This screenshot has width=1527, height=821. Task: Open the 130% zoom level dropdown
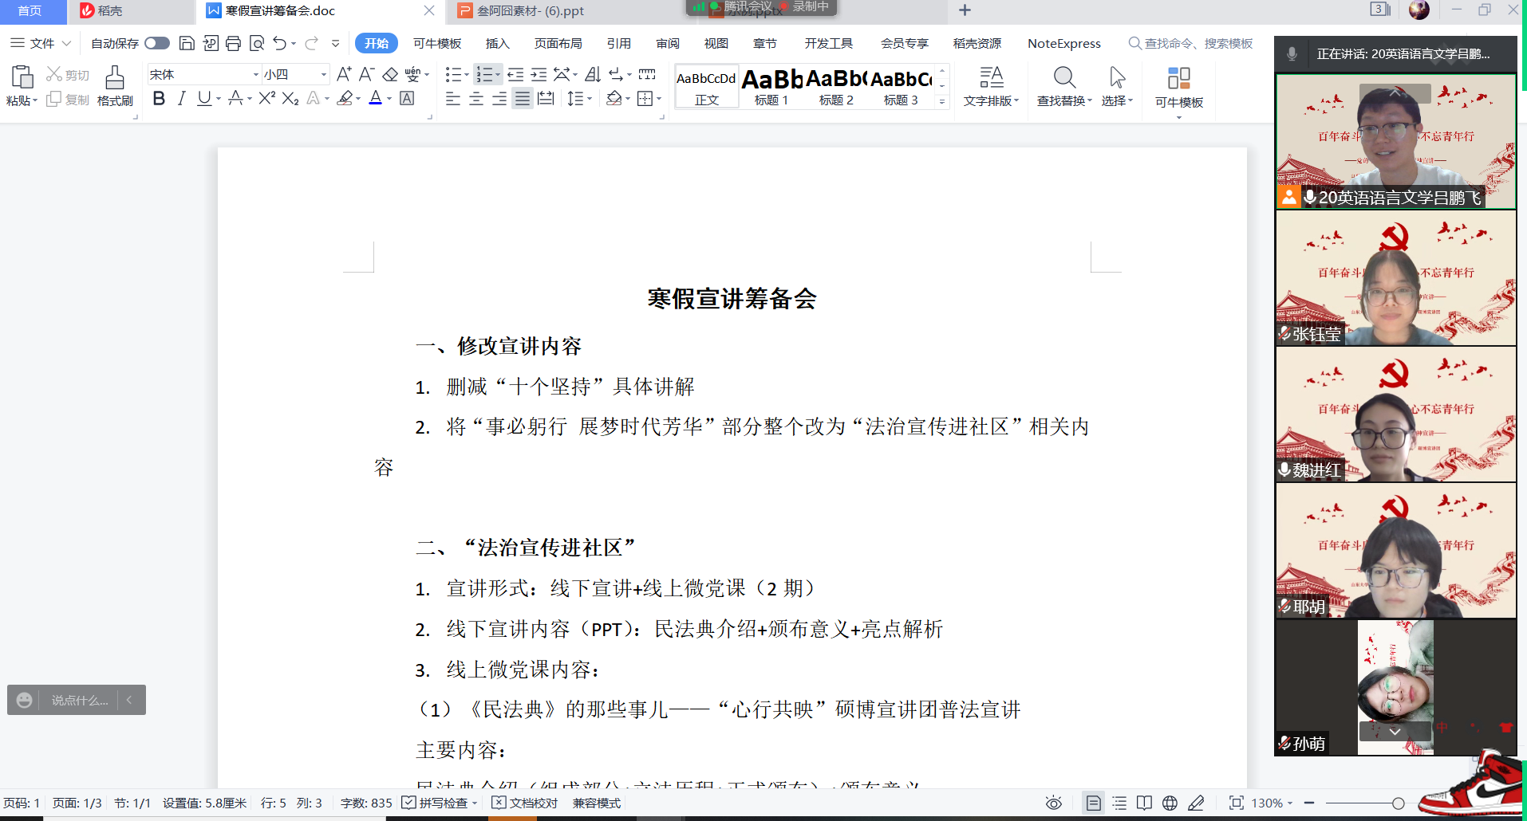coord(1272,803)
